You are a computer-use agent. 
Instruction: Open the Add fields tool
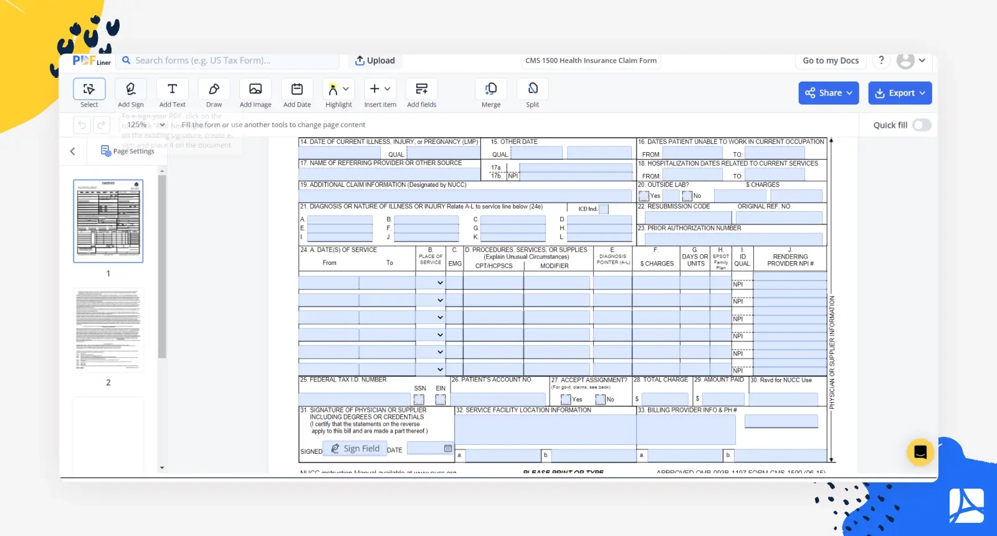[x=422, y=89]
